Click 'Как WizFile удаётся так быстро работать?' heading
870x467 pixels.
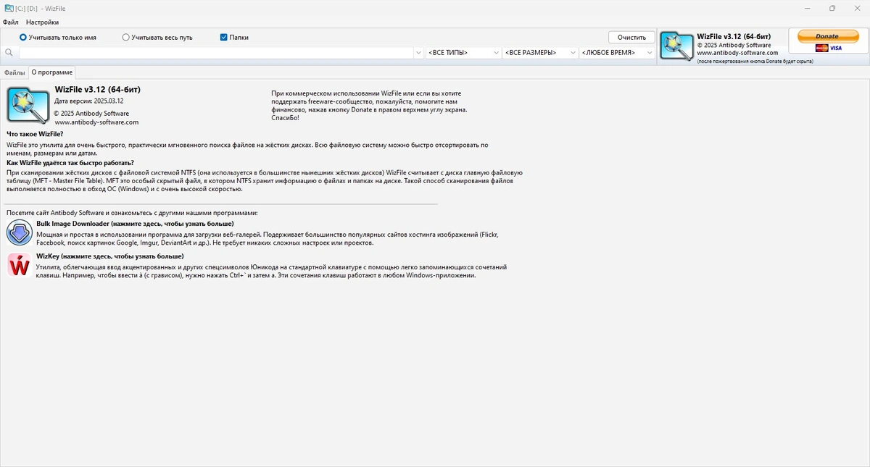[x=70, y=163]
